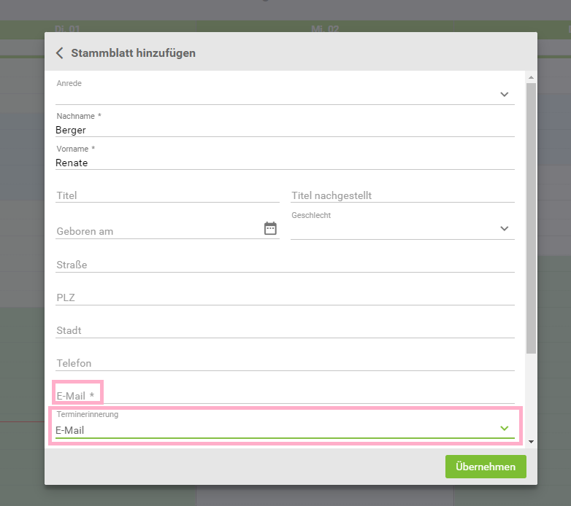571x506 pixels.
Task: Click the scrollbar up arrow
Action: 531,77
